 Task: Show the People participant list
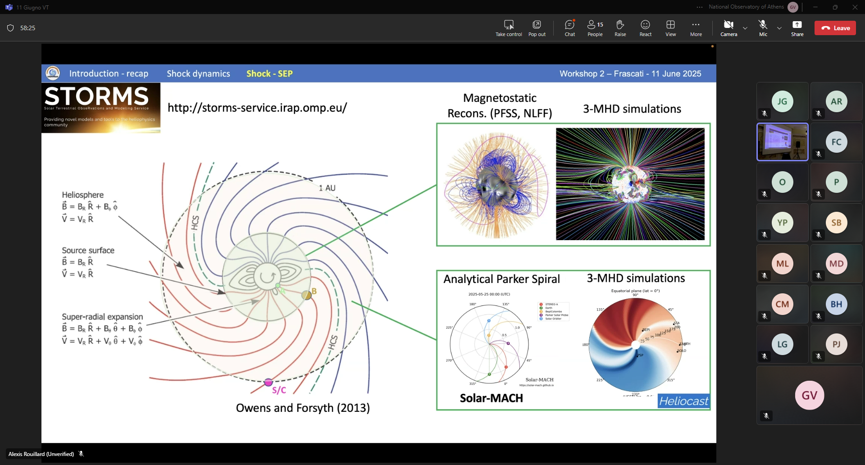pyautogui.click(x=595, y=28)
